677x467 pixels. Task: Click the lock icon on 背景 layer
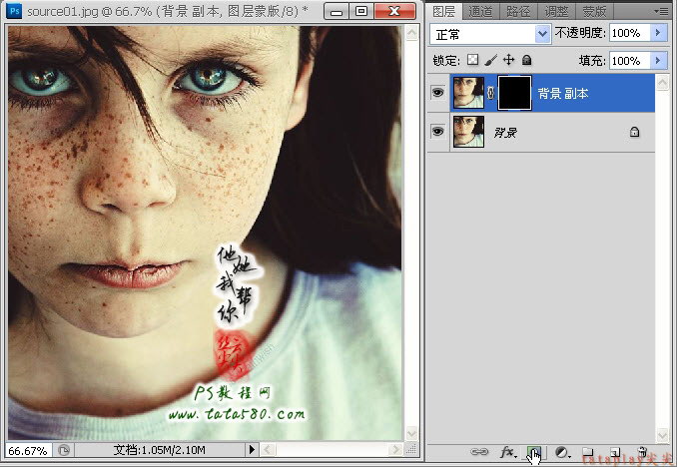tap(634, 132)
